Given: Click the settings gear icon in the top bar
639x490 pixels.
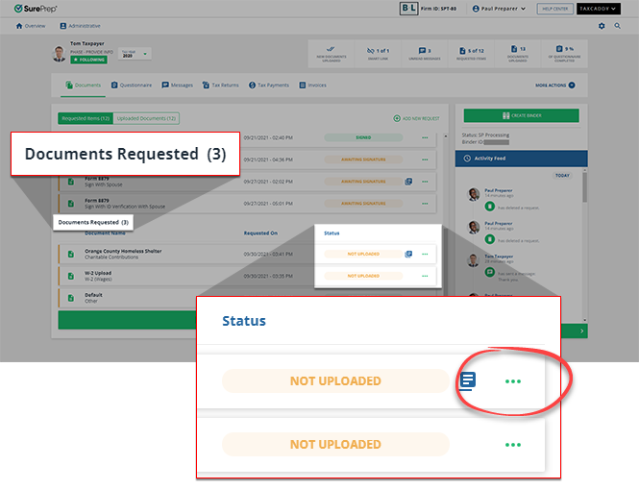Looking at the screenshot, I should [602, 26].
